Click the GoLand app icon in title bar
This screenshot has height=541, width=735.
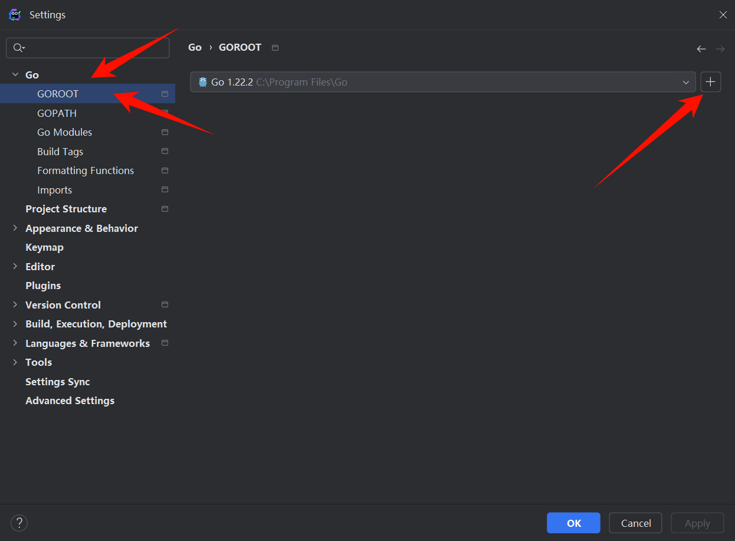coord(15,15)
